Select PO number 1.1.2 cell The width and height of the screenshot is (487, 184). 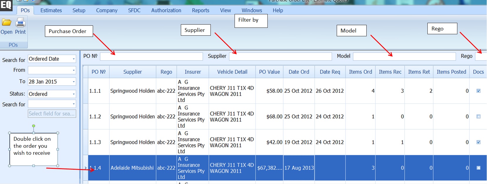pyautogui.click(x=99, y=117)
